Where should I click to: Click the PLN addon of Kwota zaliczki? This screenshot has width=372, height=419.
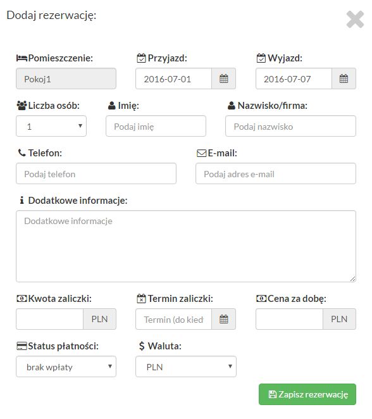point(99,319)
